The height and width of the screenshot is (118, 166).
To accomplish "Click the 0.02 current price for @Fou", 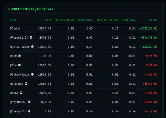I will pos(89,65).
